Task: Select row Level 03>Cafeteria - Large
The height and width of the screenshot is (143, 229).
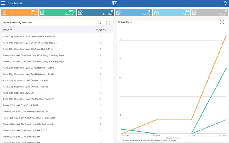Action: click(57, 68)
